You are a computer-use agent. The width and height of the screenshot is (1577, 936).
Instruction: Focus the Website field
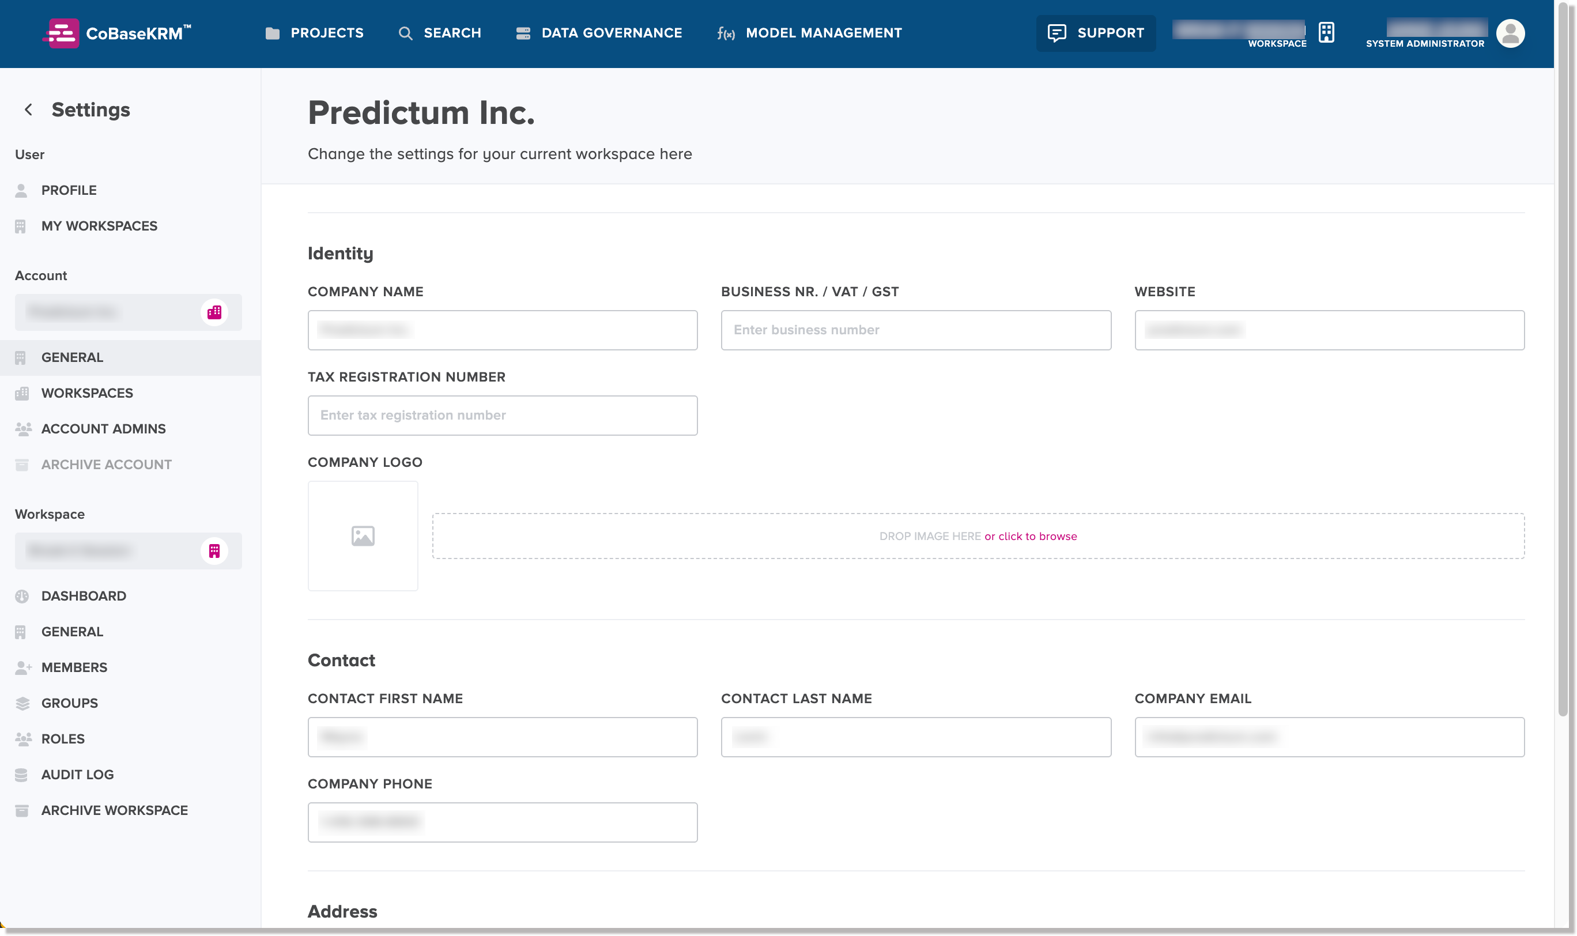[x=1329, y=330]
